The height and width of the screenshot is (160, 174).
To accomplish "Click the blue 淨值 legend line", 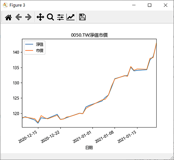I will [x=29, y=44].
